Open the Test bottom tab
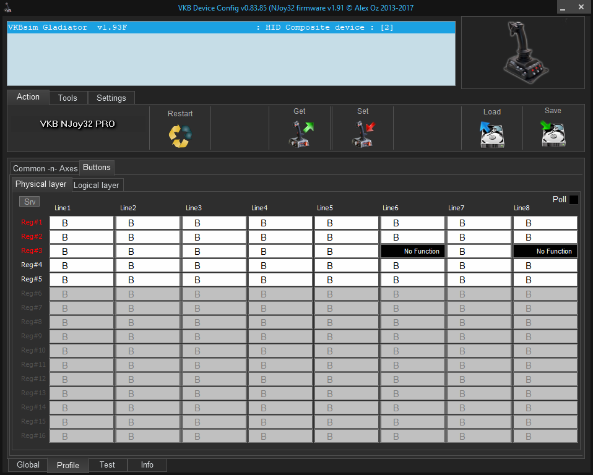 click(x=107, y=465)
